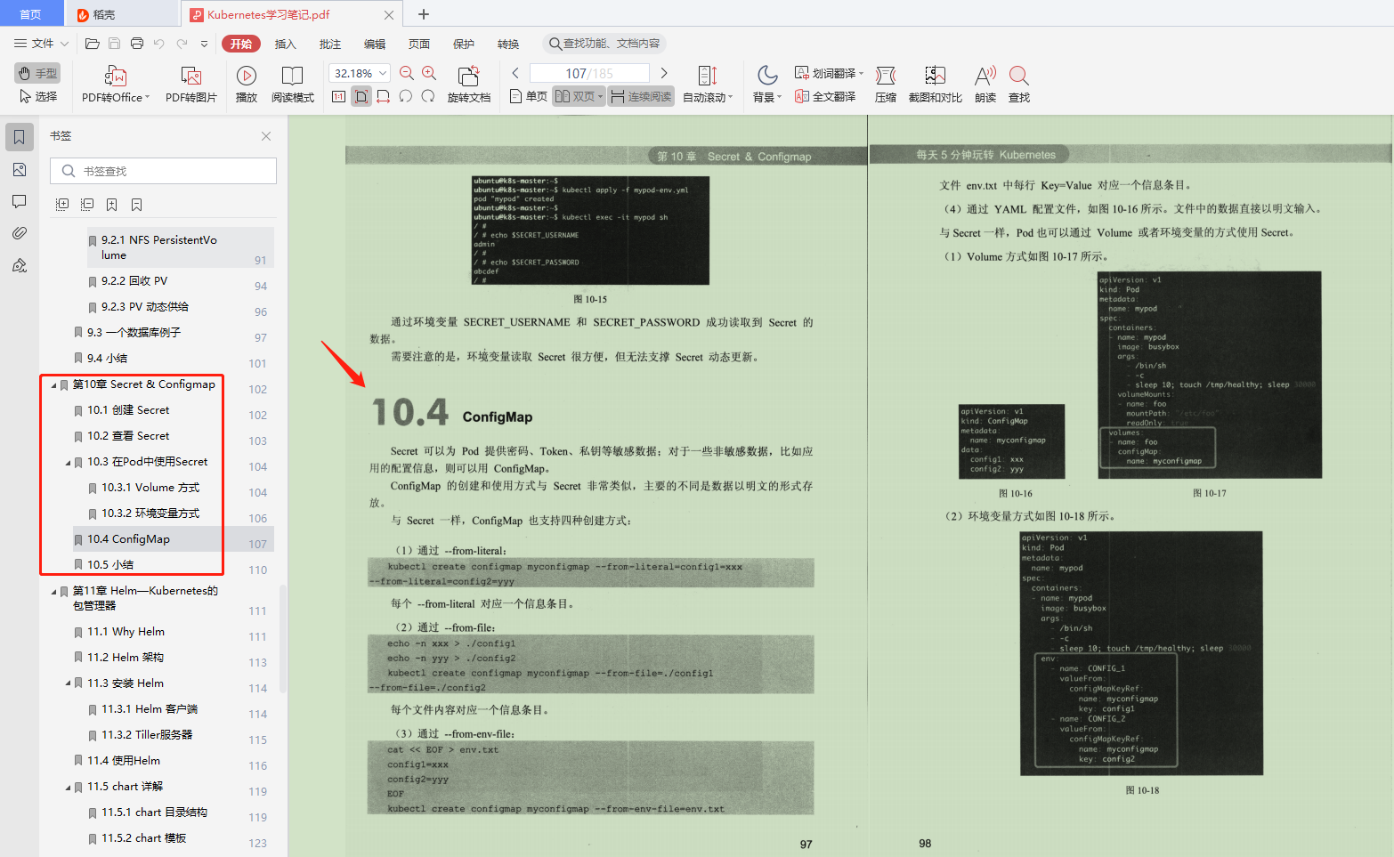The image size is (1394, 857).
Task: Open 文件 menu dropdown
Action: pos(42,44)
